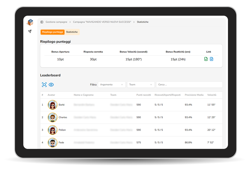The height and width of the screenshot is (171, 251).
Task: Click Charles's 12' 25" speed value
Action: click(x=211, y=117)
